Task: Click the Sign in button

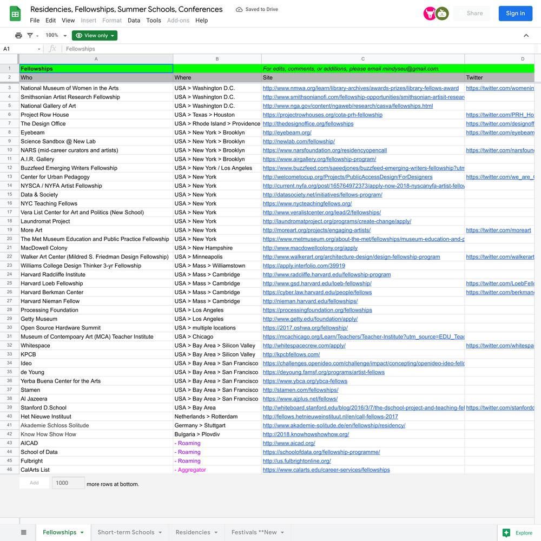Action: click(x=515, y=13)
